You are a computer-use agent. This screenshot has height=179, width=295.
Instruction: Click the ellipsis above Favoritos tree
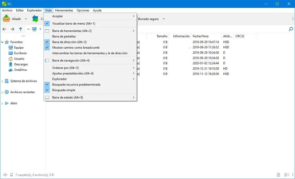[x=23, y=36]
